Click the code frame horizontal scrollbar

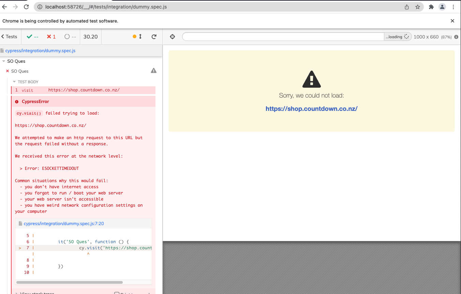[x=70, y=282]
